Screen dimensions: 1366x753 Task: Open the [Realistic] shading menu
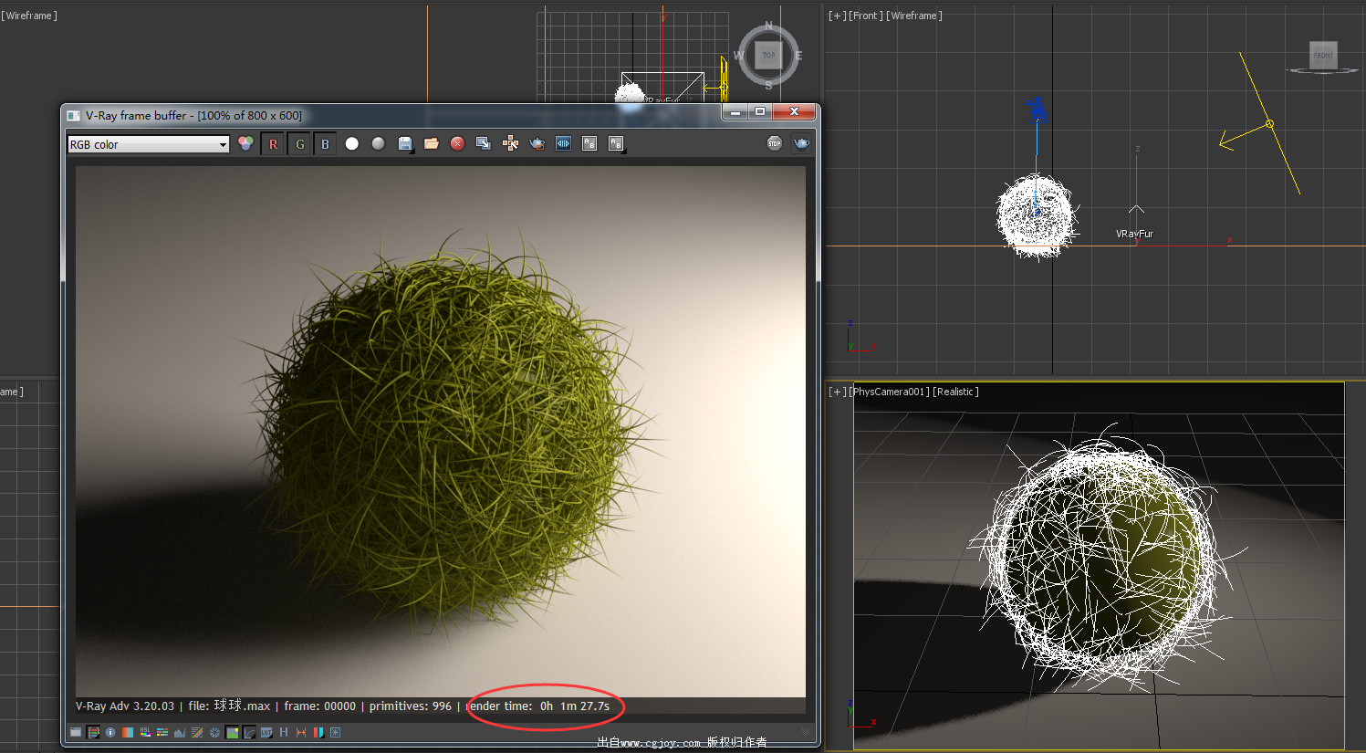click(x=955, y=392)
